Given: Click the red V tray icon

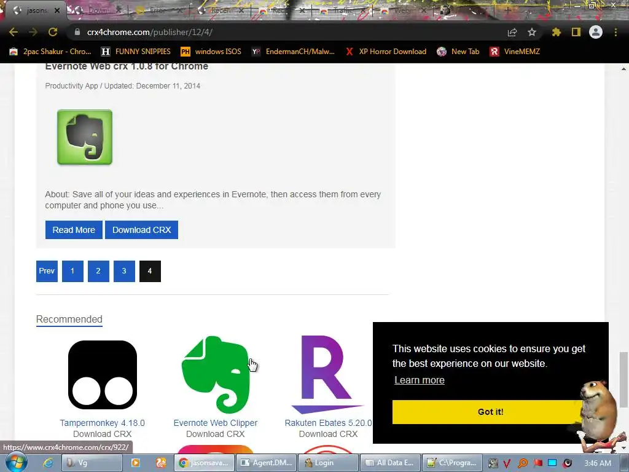Looking at the screenshot, I should tap(507, 463).
